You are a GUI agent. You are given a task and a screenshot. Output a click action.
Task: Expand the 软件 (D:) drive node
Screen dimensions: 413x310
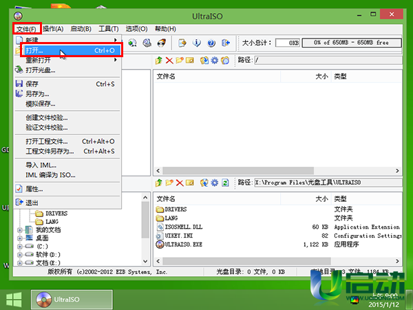click(20, 255)
